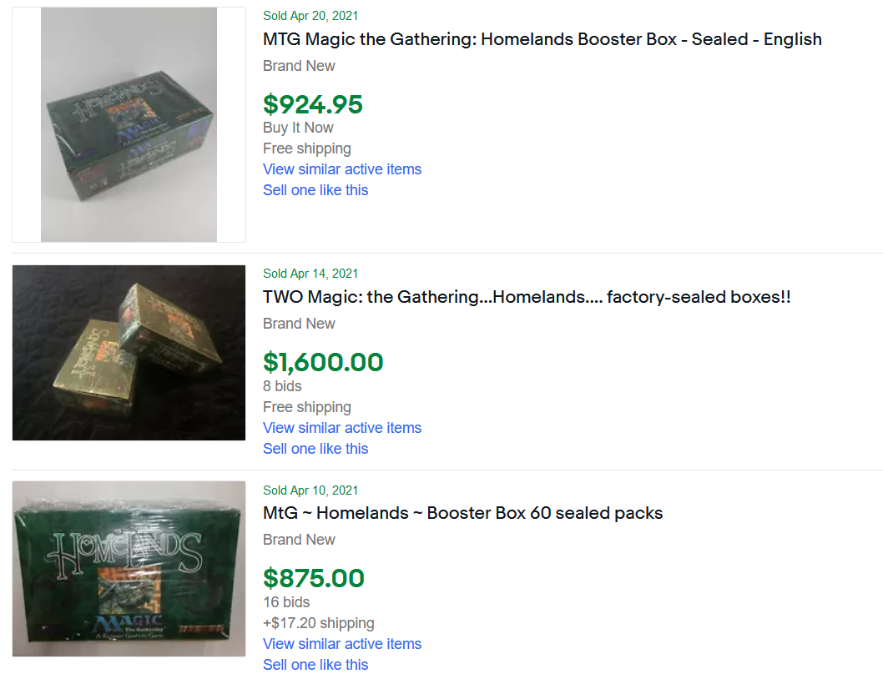Open the 60 sealed packs listing image
The image size is (883, 684).
pos(129,568)
